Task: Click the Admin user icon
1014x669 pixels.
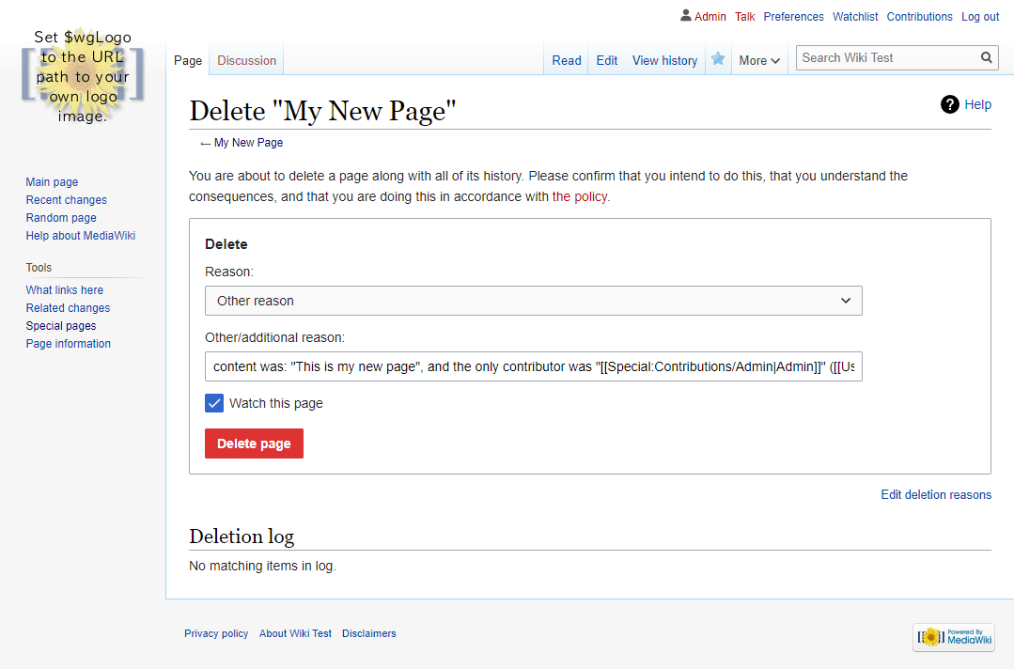Action: click(686, 16)
